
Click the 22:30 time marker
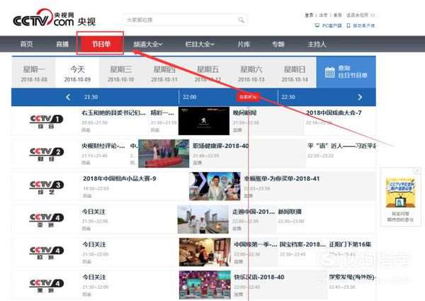pos(288,97)
